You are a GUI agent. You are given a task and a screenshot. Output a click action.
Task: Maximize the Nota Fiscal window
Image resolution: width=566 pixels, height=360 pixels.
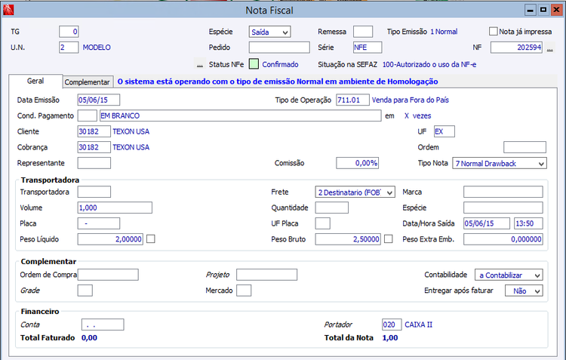[543, 10]
